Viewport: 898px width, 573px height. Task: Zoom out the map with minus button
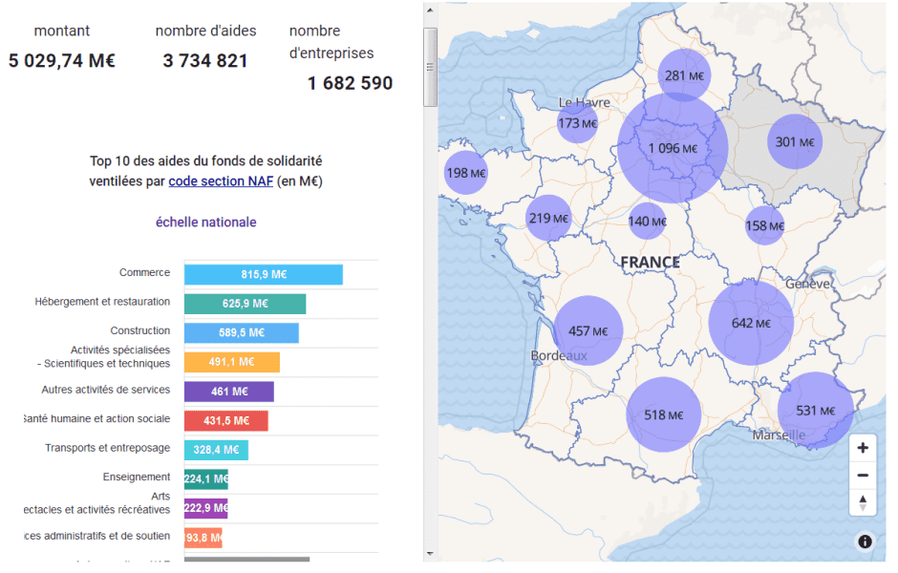[x=863, y=476]
